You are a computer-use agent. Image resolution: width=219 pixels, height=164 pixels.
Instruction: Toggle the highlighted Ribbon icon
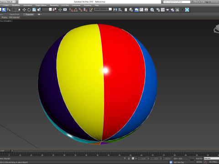[x=136, y=10]
